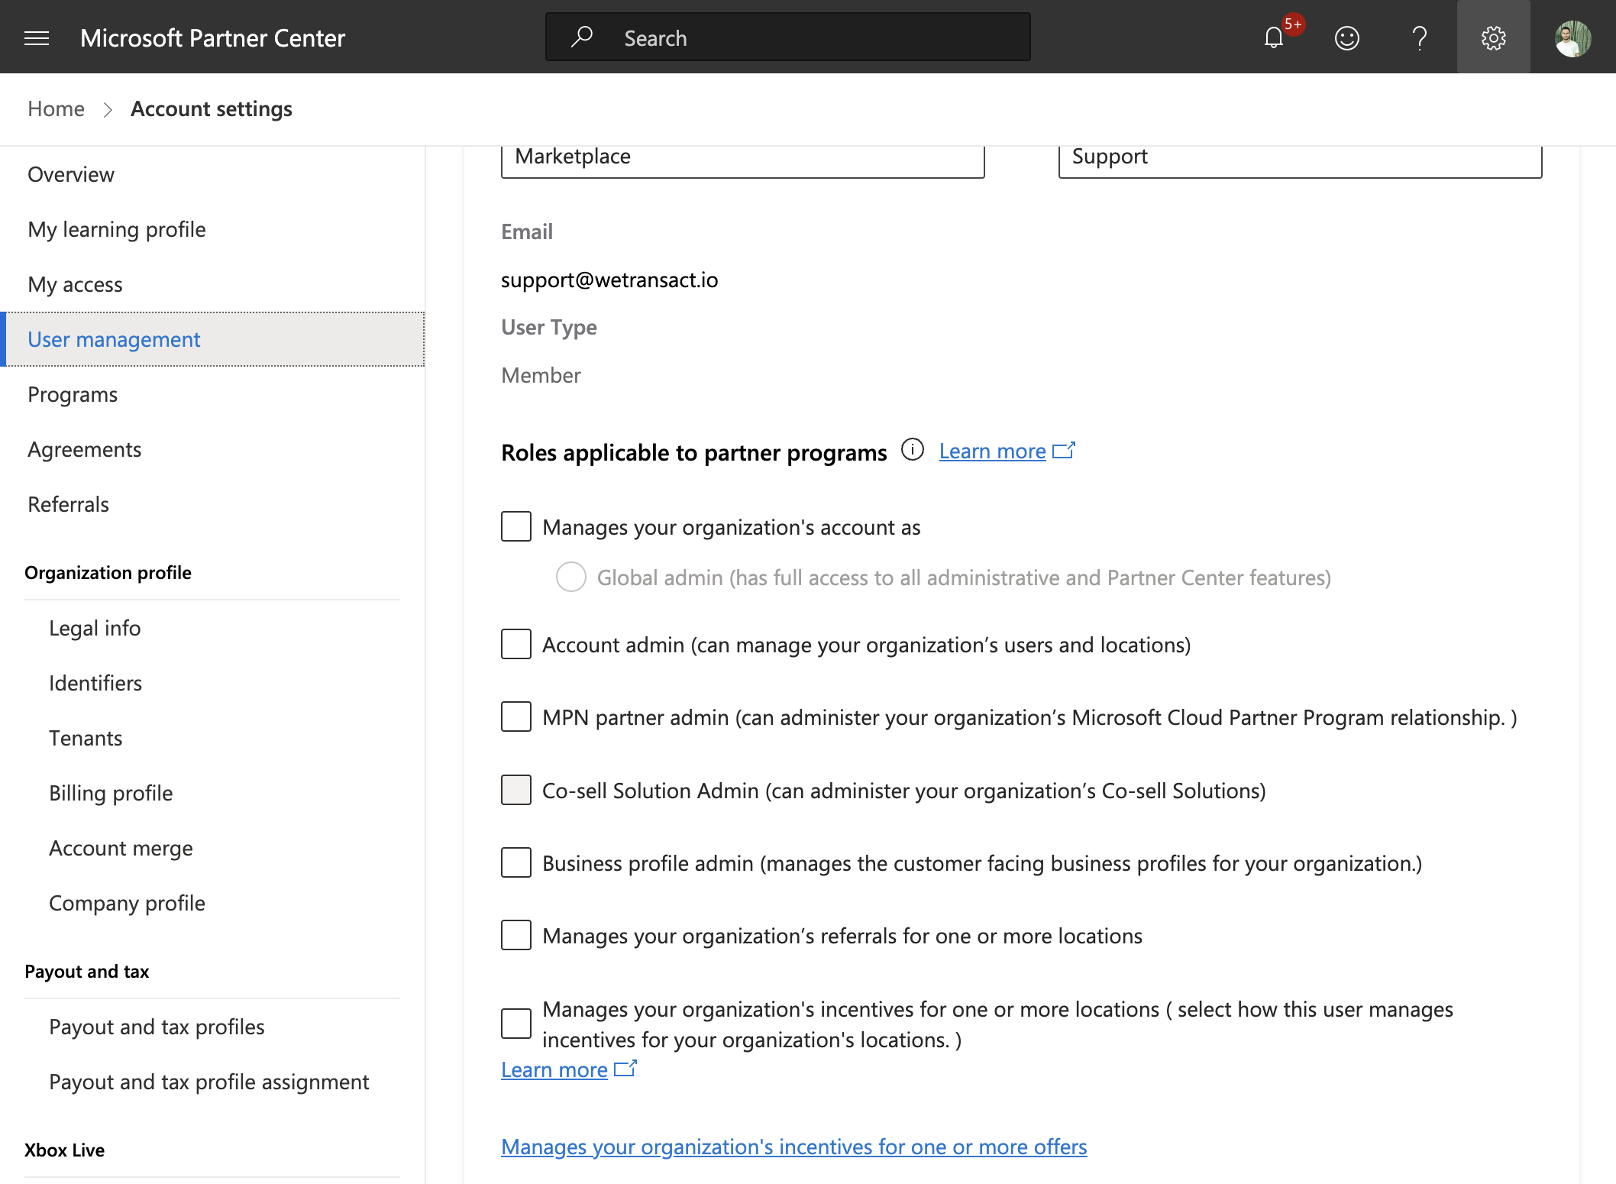Viewport: 1616px width, 1184px height.
Task: Click into the Search field
Action: click(788, 37)
